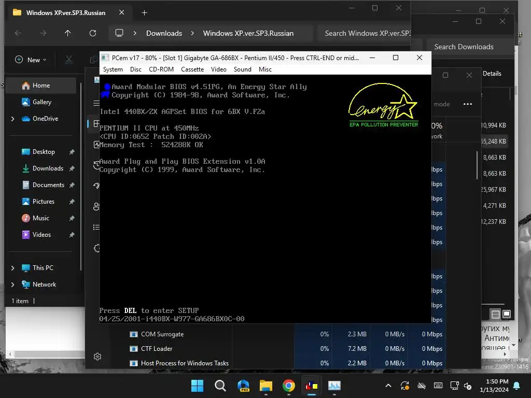Open the Sound menu in PCem

point(243,69)
